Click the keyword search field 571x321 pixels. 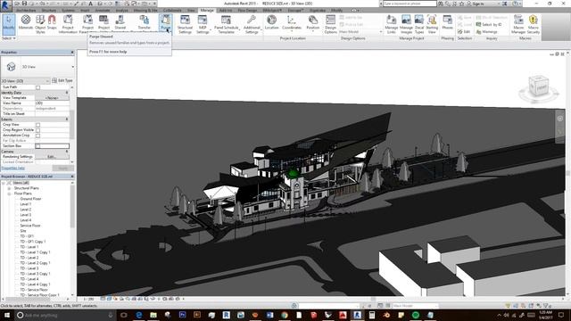410,4
